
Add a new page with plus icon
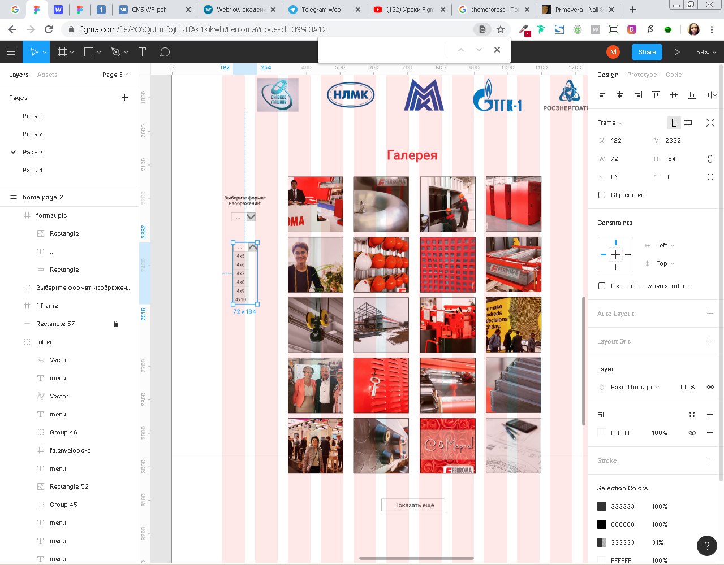click(124, 98)
